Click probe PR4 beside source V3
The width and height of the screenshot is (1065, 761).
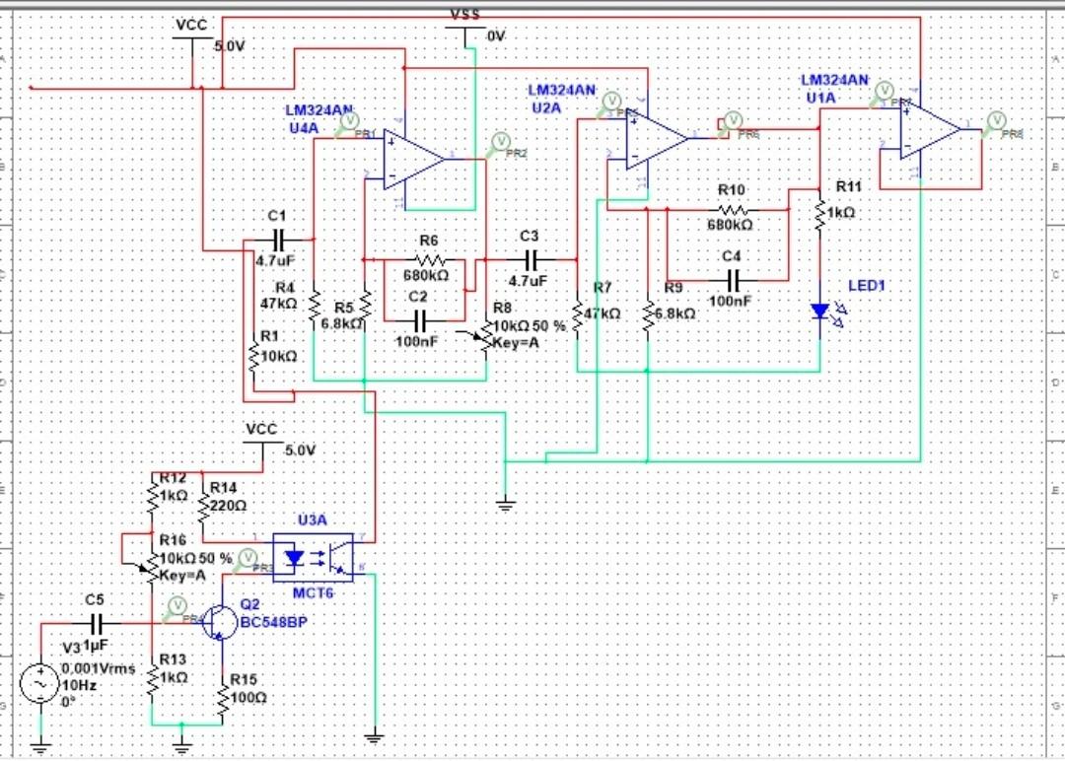176,605
